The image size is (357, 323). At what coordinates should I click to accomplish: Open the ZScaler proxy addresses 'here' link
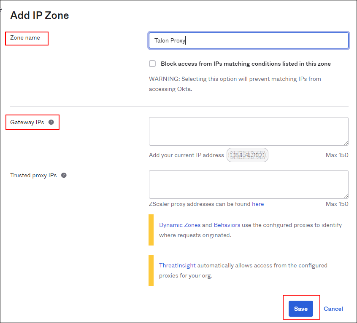coord(258,204)
